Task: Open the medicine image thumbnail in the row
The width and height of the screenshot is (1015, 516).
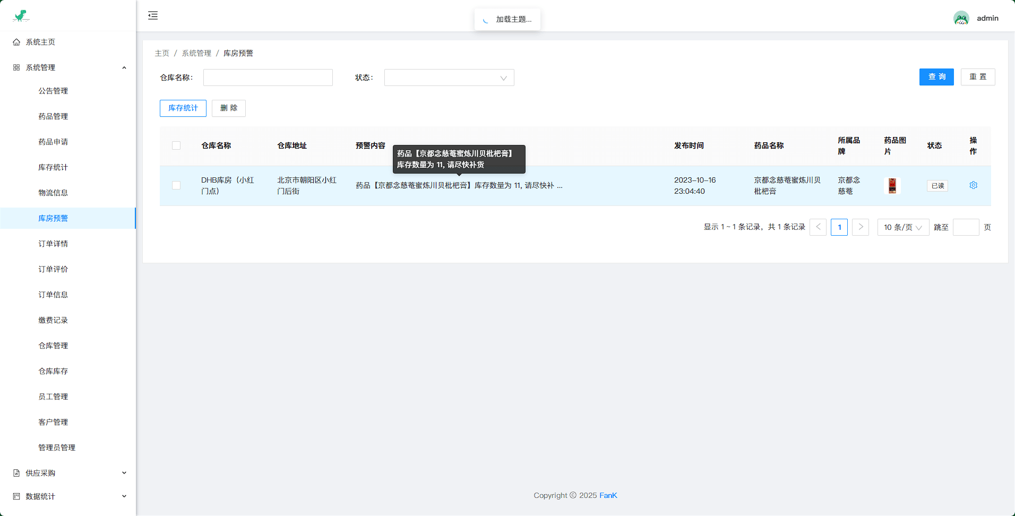Action: click(892, 185)
